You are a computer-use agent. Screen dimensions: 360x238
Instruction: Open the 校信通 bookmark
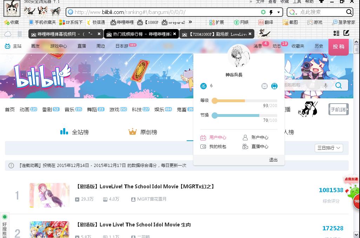(x=96, y=22)
